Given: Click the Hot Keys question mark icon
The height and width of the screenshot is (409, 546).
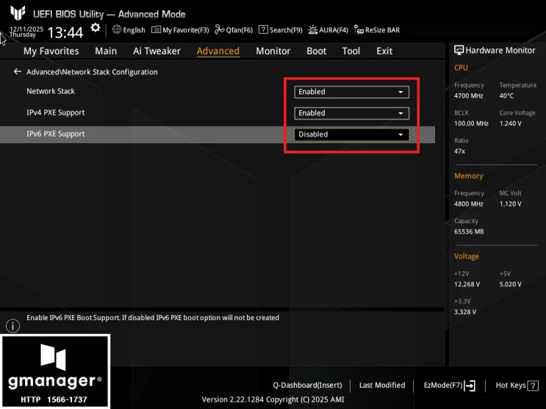Looking at the screenshot, I should tap(533, 386).
